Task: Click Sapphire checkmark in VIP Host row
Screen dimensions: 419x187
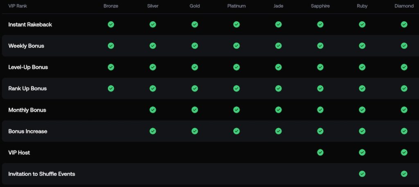Action: coord(320,153)
